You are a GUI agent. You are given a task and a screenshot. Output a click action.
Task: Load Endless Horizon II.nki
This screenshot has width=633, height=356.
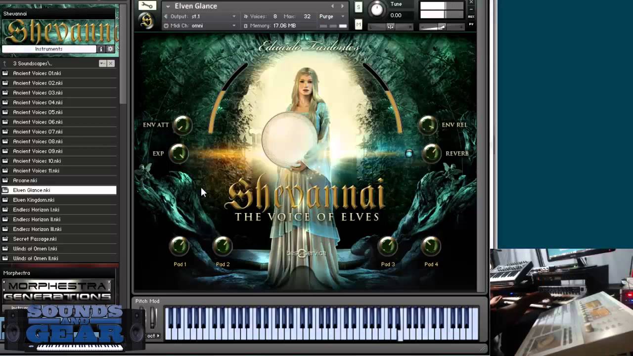[x=59, y=219]
